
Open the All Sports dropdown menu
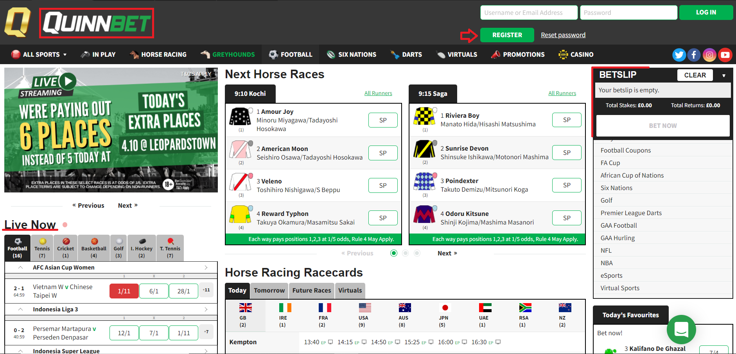(x=39, y=54)
